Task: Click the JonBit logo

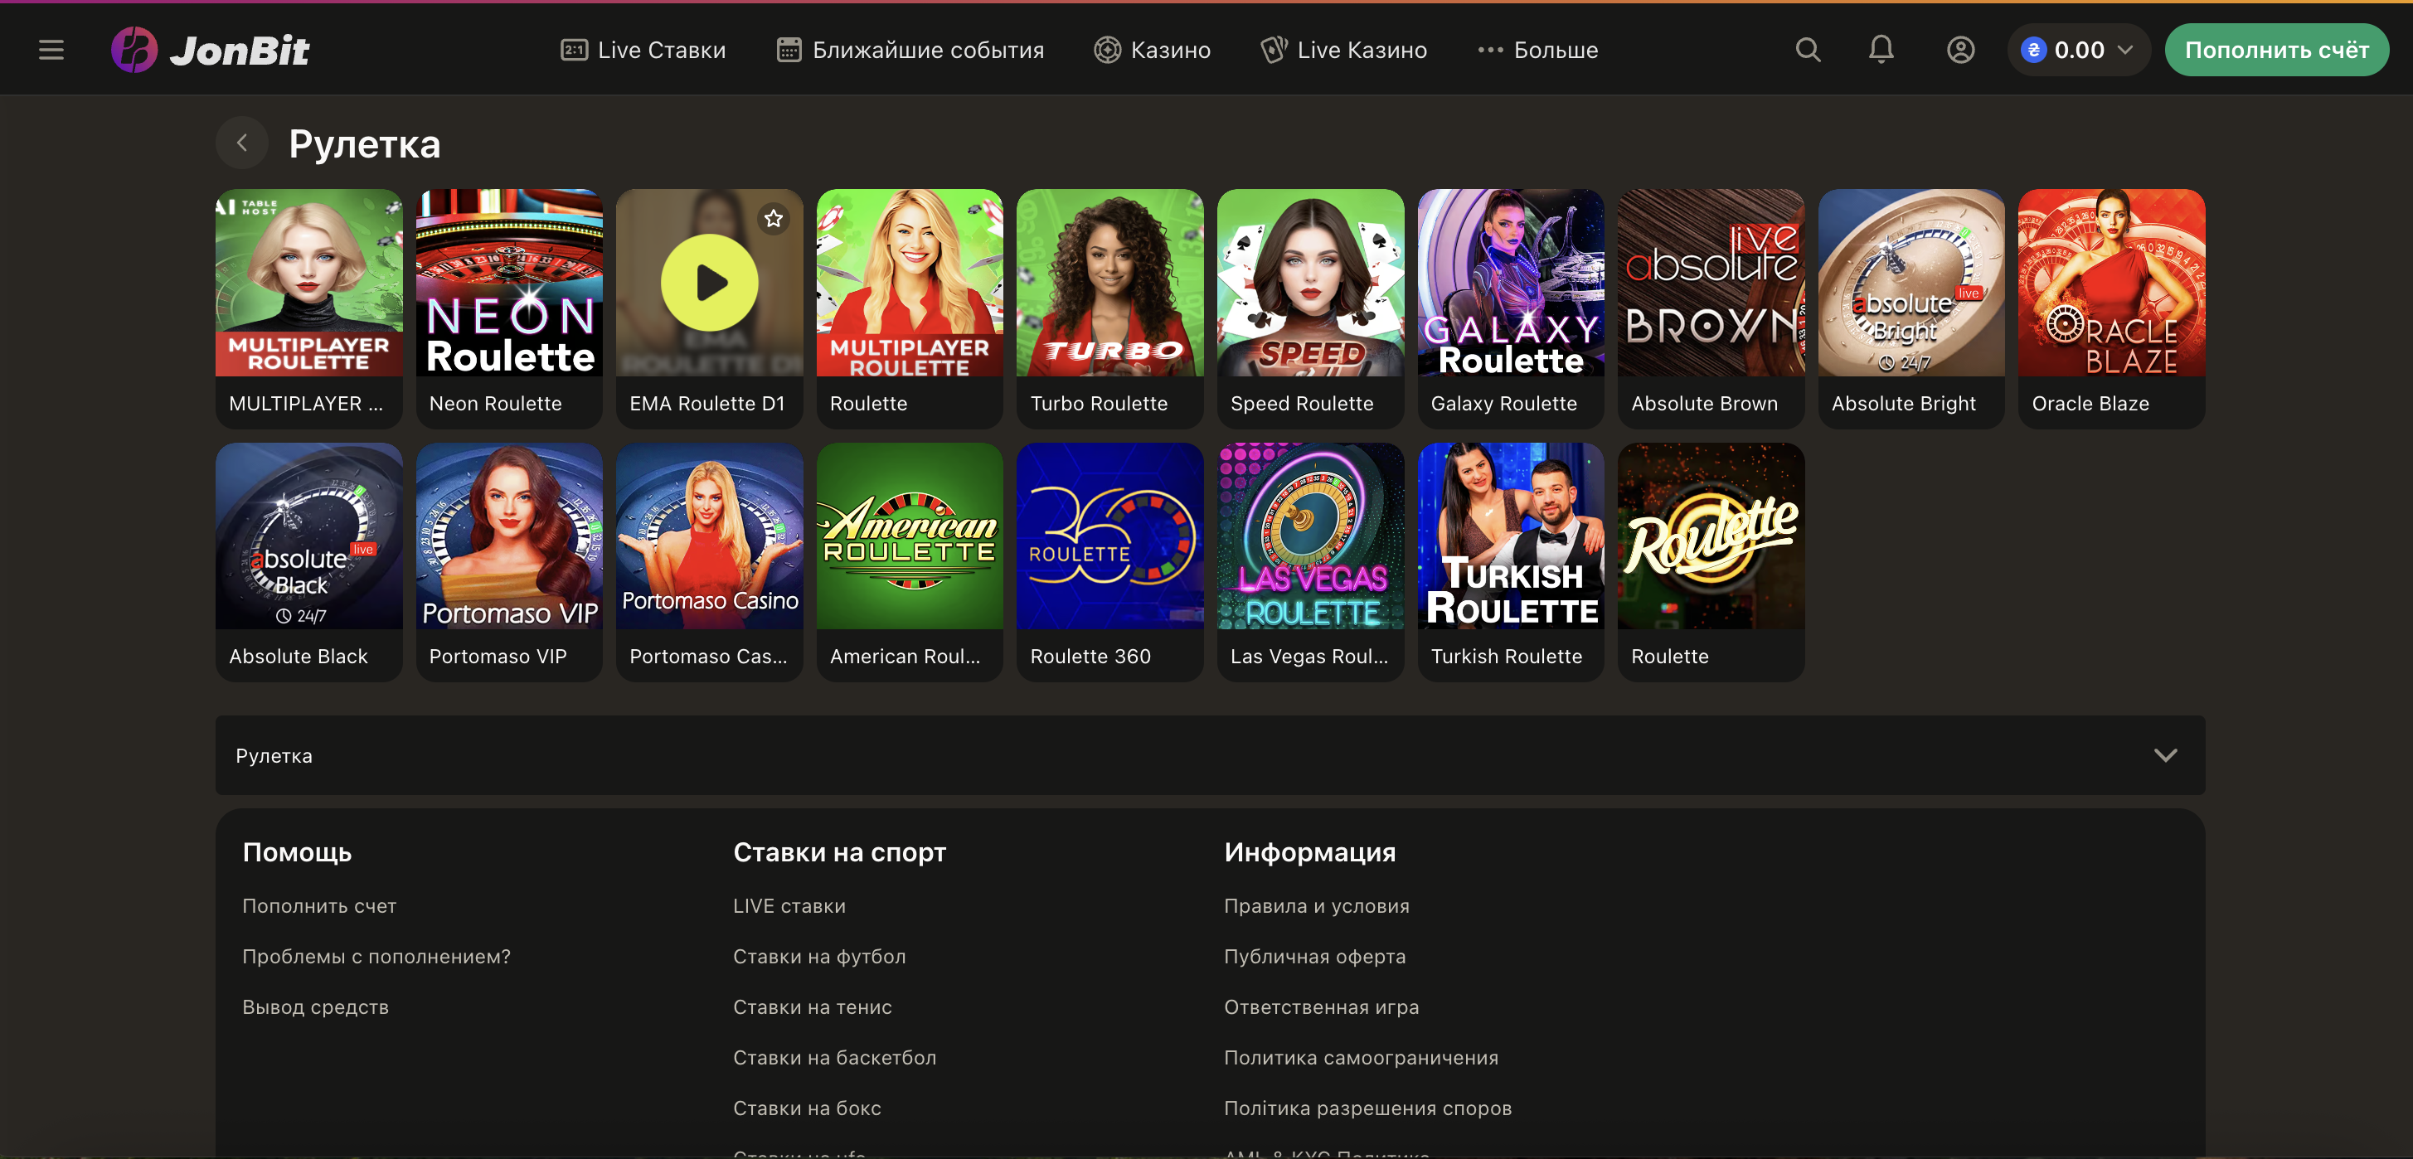Action: 210,50
